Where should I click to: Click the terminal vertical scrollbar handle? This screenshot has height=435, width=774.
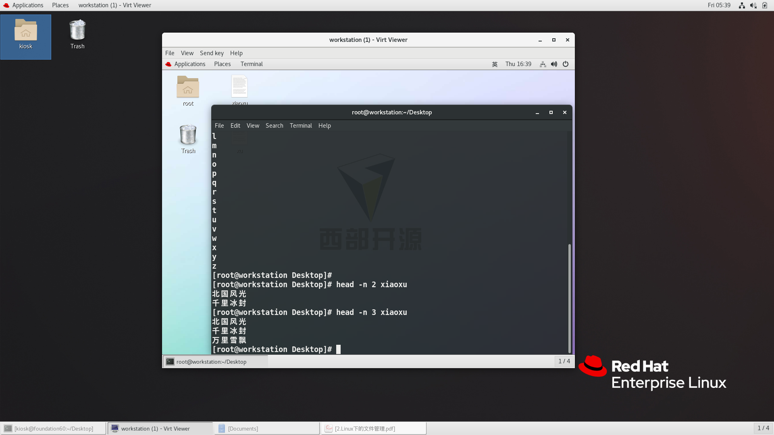[569, 298]
